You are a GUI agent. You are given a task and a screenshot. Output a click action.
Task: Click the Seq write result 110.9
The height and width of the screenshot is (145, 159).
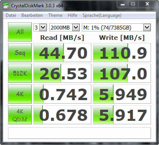[x=122, y=53]
